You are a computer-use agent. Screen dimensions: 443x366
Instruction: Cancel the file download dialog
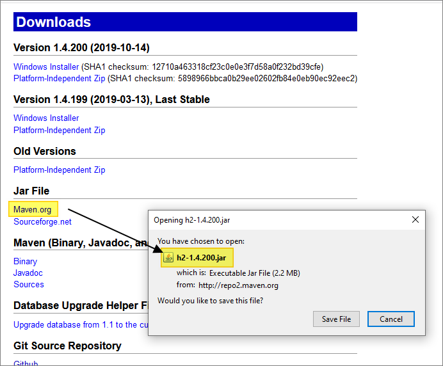[x=391, y=319]
